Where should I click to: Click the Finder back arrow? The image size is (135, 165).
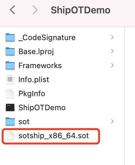12,10
